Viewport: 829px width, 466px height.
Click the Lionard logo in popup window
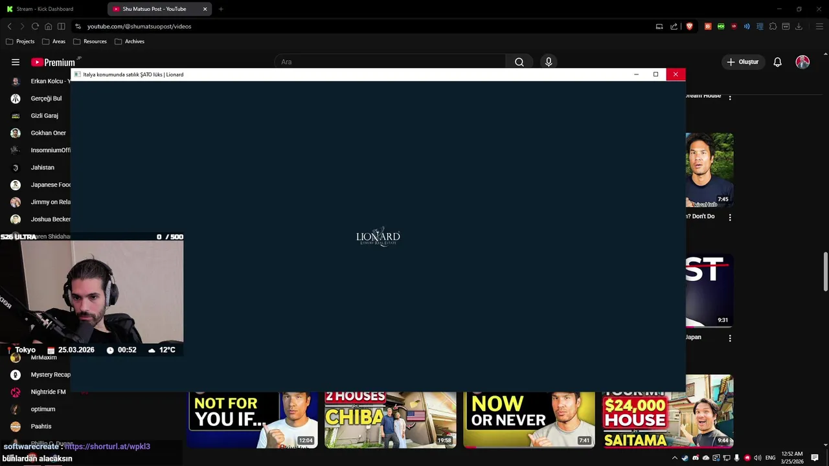click(x=378, y=237)
